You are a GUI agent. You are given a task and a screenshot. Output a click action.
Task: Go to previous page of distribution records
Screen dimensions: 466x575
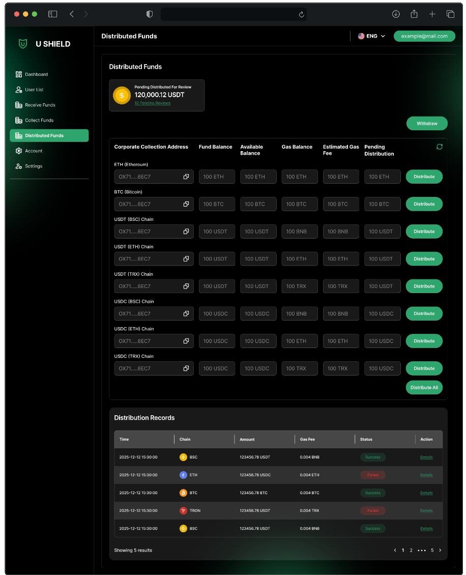[395, 550]
